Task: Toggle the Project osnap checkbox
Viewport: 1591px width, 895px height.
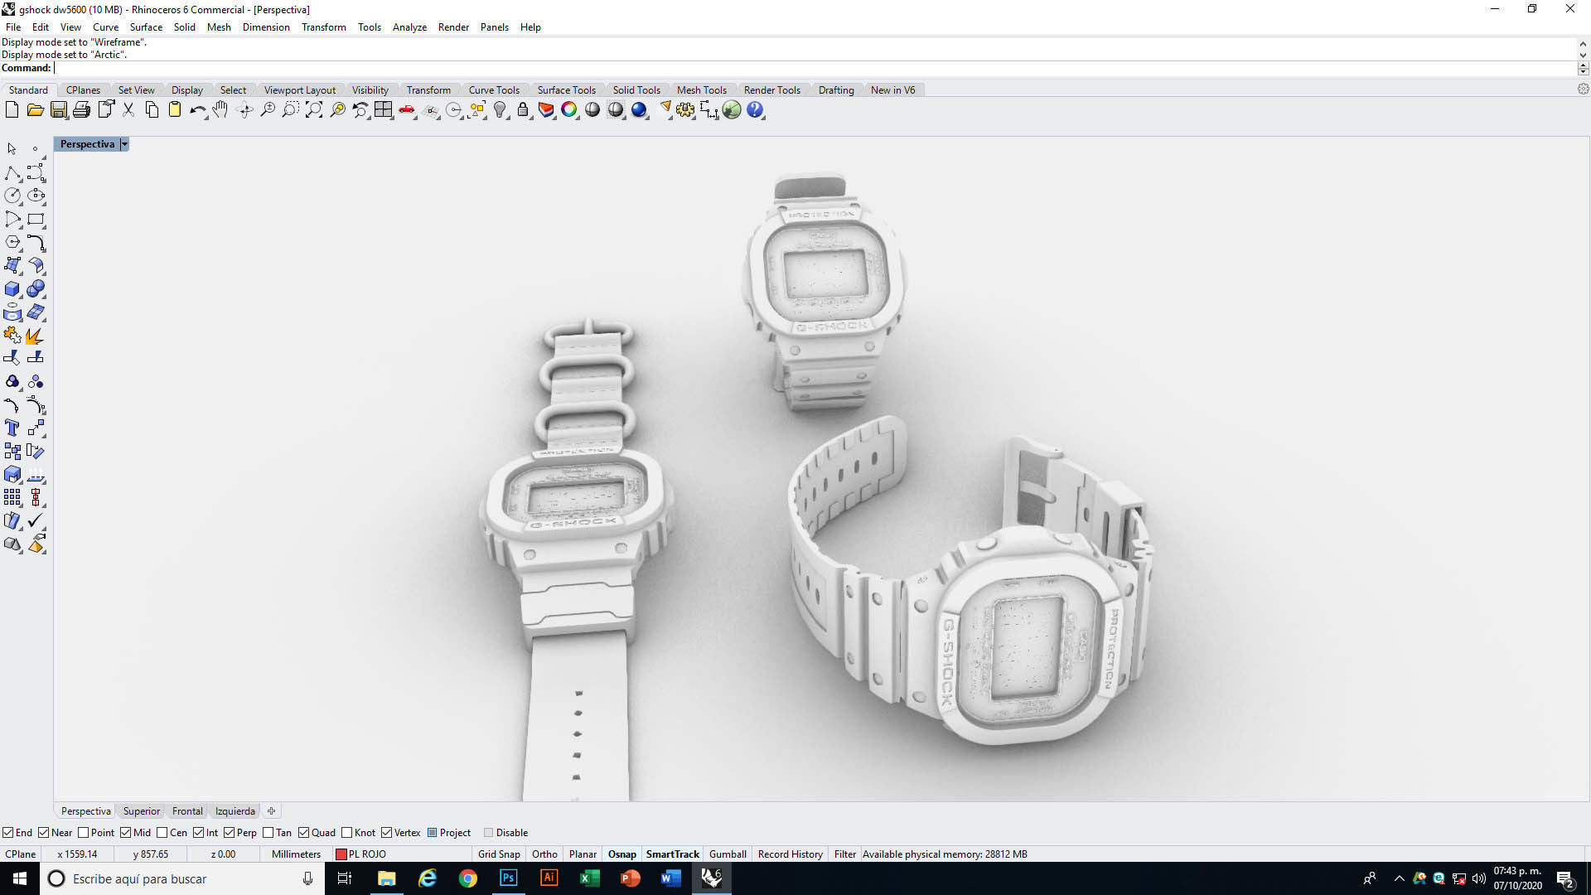Action: [x=433, y=833]
